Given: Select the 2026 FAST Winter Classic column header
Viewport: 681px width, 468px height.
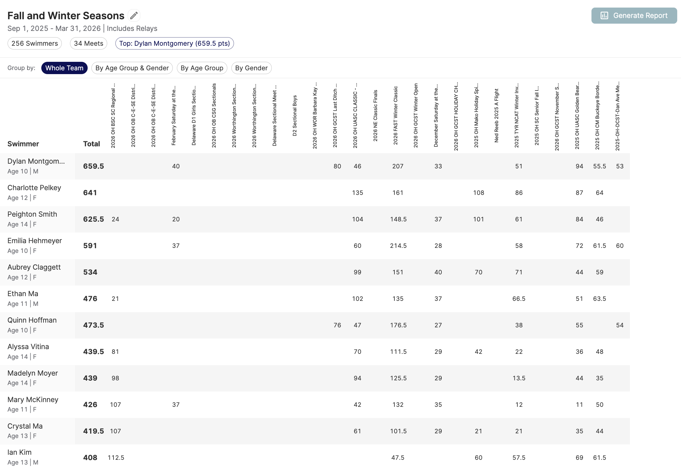Looking at the screenshot, I should [395, 116].
